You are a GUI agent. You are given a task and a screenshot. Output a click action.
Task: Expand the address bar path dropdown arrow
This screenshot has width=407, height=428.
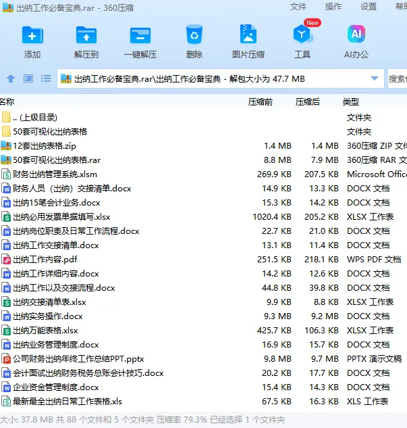pos(375,78)
